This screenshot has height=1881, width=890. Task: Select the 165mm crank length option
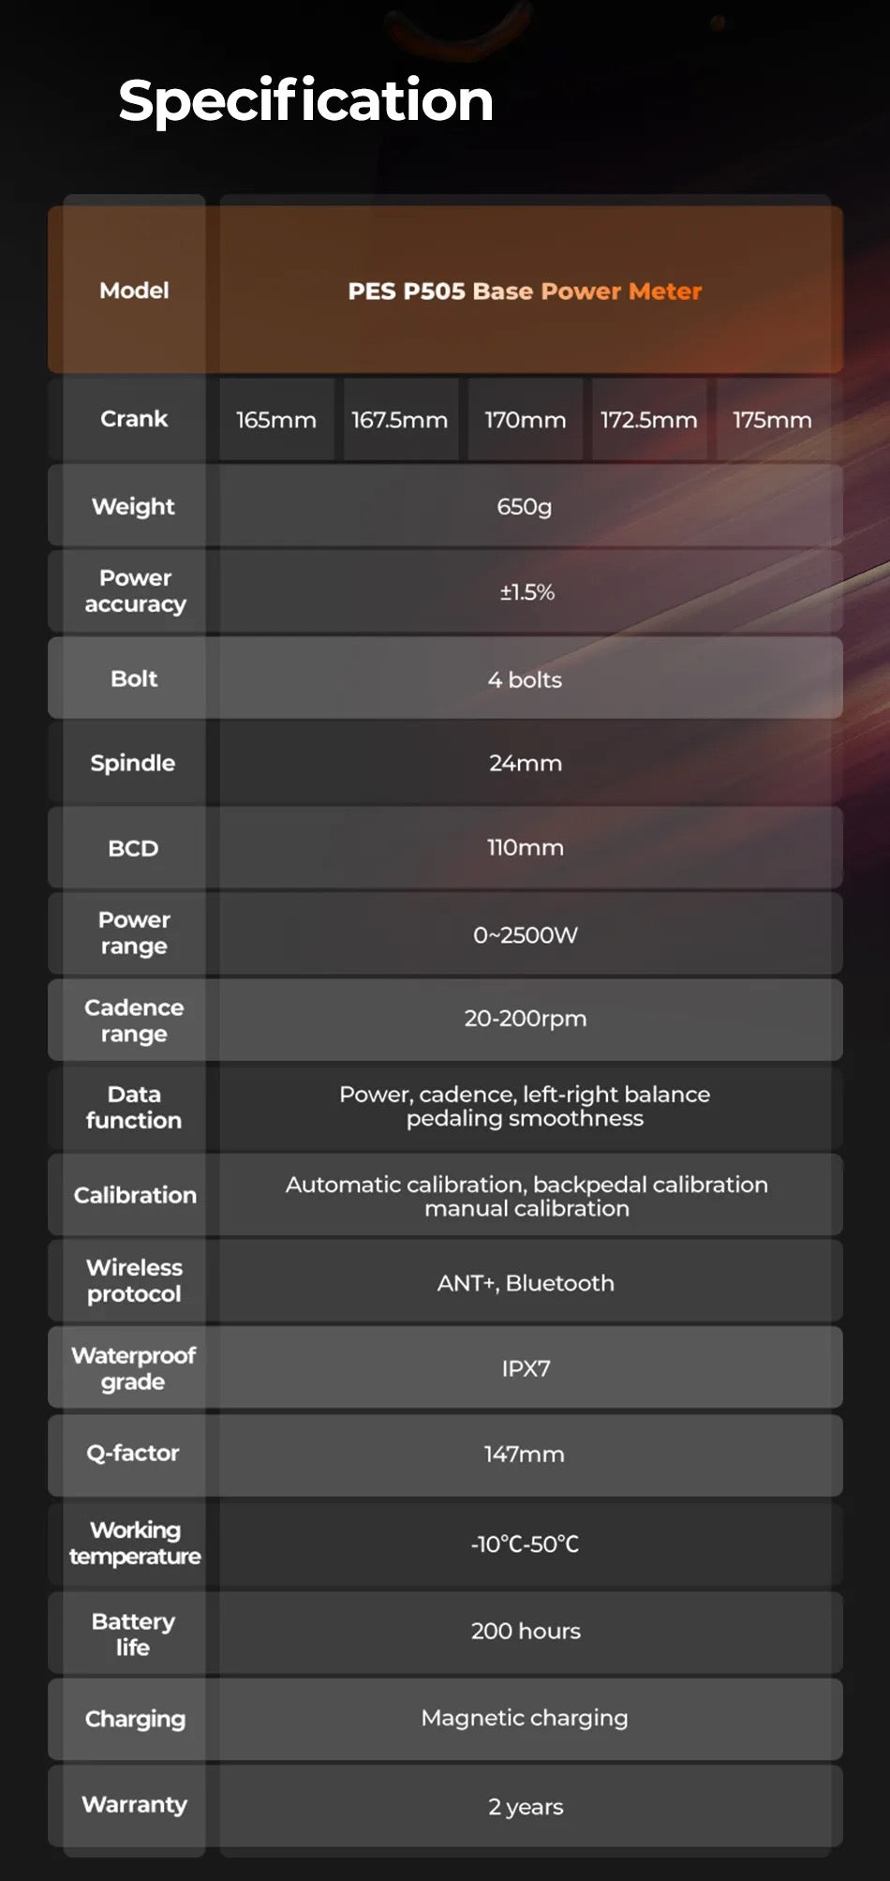(x=276, y=420)
